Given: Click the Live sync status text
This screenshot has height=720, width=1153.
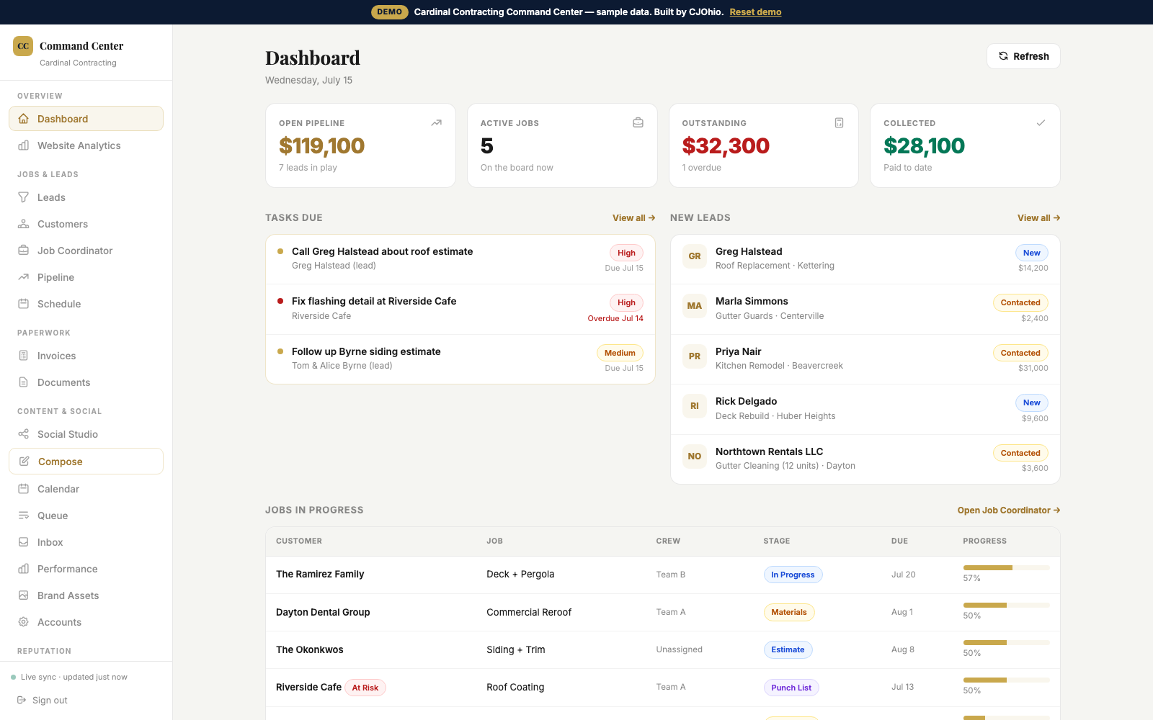Looking at the screenshot, I should [x=74, y=677].
